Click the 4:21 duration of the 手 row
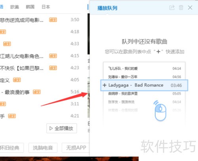198x161 pixels. [75, 116]
